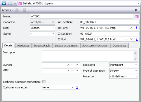Clear the User field with X
Viewport: 141px width, 102px height.
pyautogui.click(x=68, y=70)
